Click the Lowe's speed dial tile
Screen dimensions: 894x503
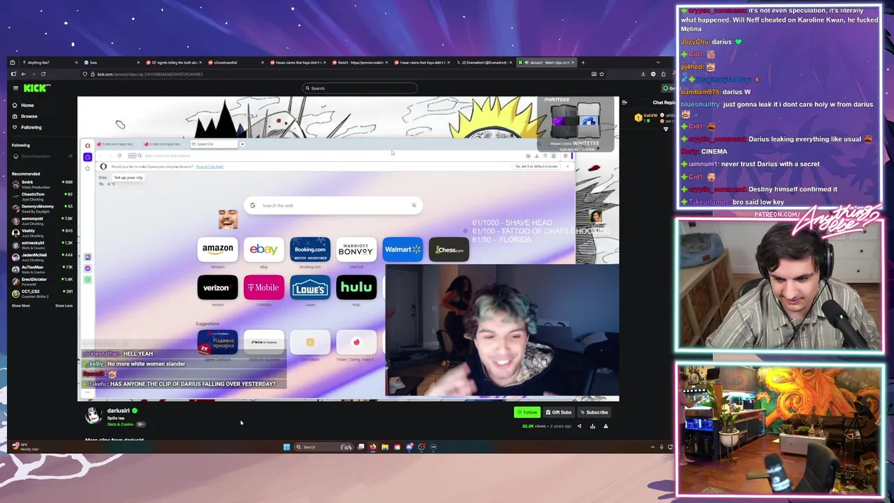(x=310, y=288)
